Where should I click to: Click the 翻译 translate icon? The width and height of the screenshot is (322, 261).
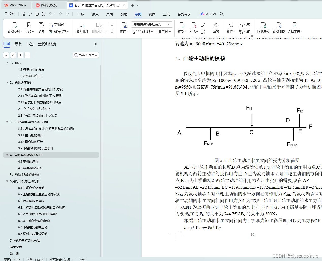[231, 25]
